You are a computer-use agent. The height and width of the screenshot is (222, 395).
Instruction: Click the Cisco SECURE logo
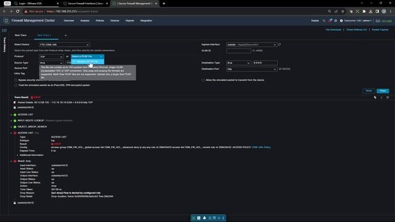pos(384,21)
